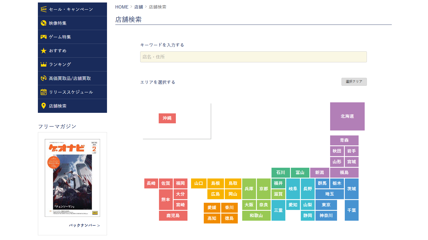Pick 岐阜 on the map
Viewport: 428px width, 240px height.
coord(293,189)
